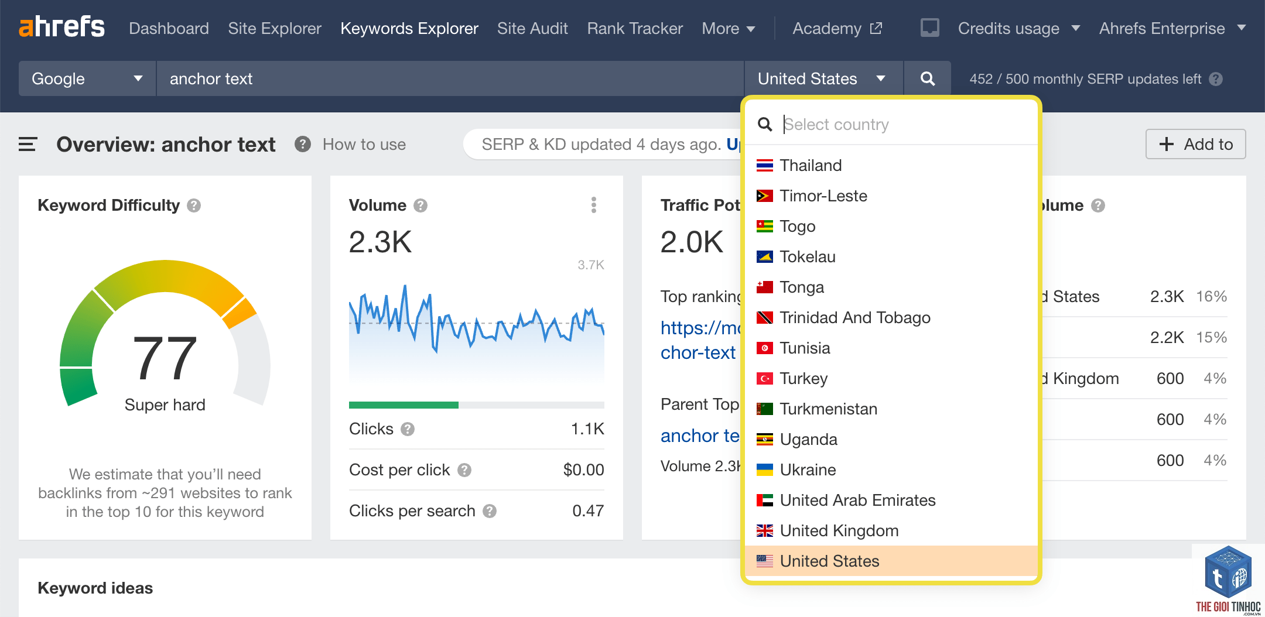
Task: Click the United Kingdom flag icon
Action: tap(764, 531)
